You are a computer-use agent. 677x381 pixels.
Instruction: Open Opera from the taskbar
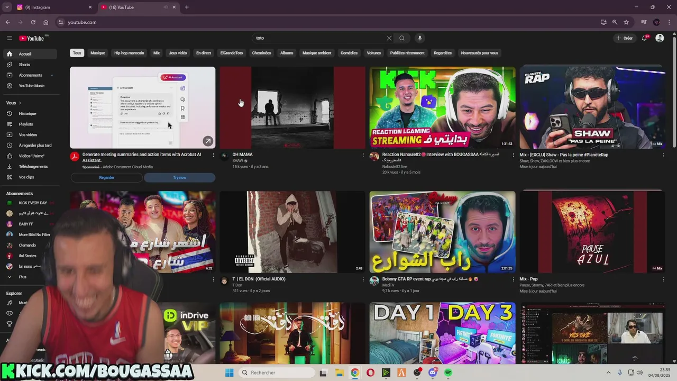tap(370, 373)
